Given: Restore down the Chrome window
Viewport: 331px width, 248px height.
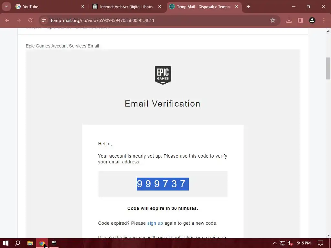Looking at the screenshot, I should pyautogui.click(x=309, y=6).
